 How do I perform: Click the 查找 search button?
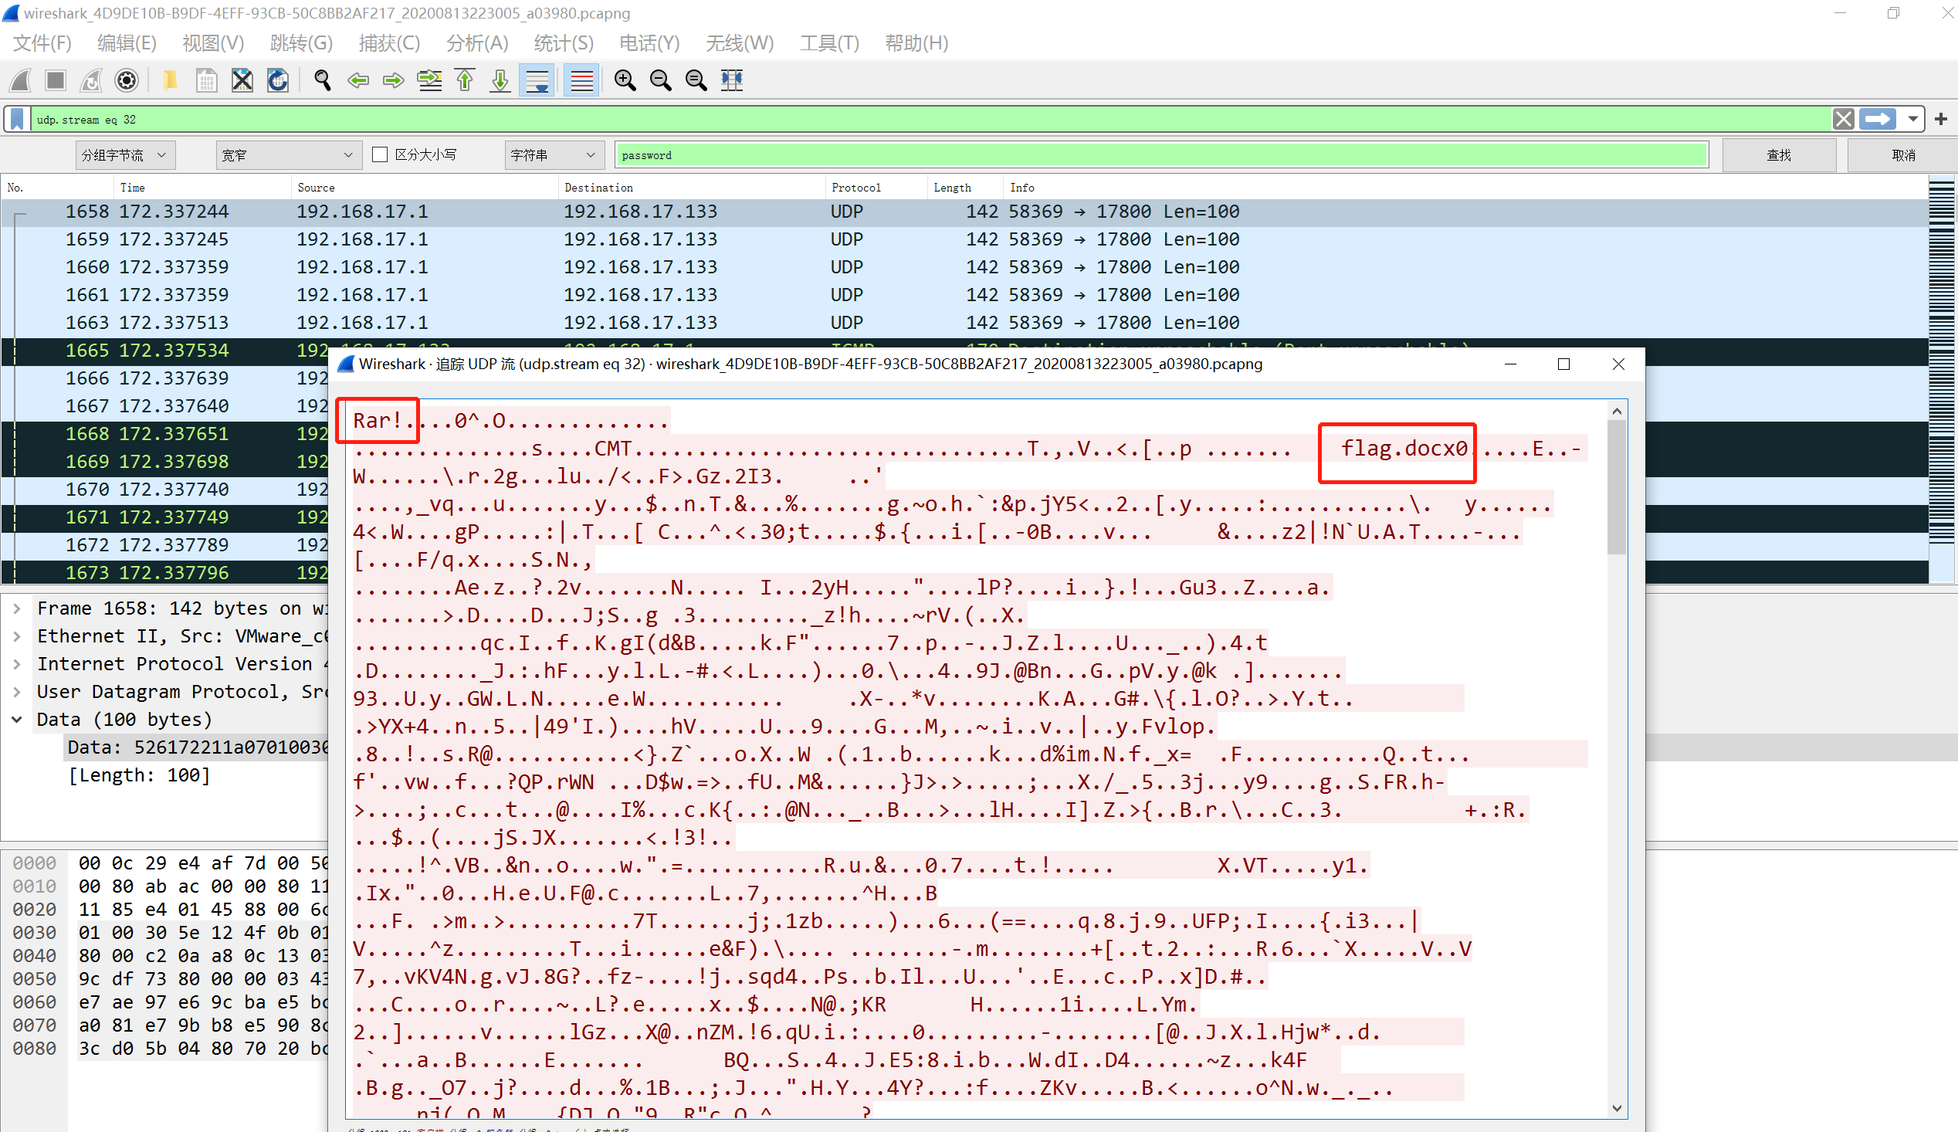pos(1778,154)
